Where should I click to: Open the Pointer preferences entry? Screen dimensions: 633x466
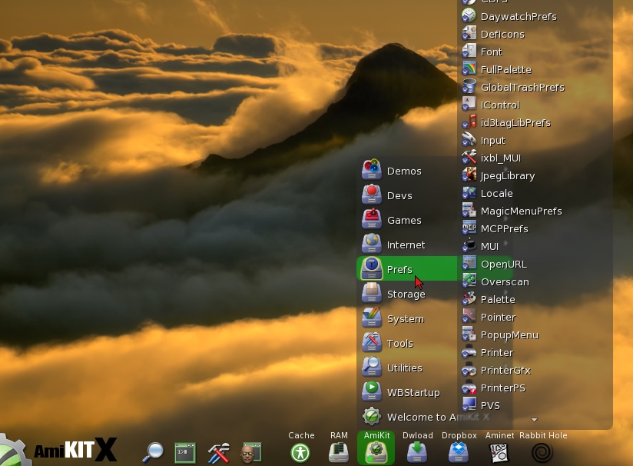tap(498, 318)
